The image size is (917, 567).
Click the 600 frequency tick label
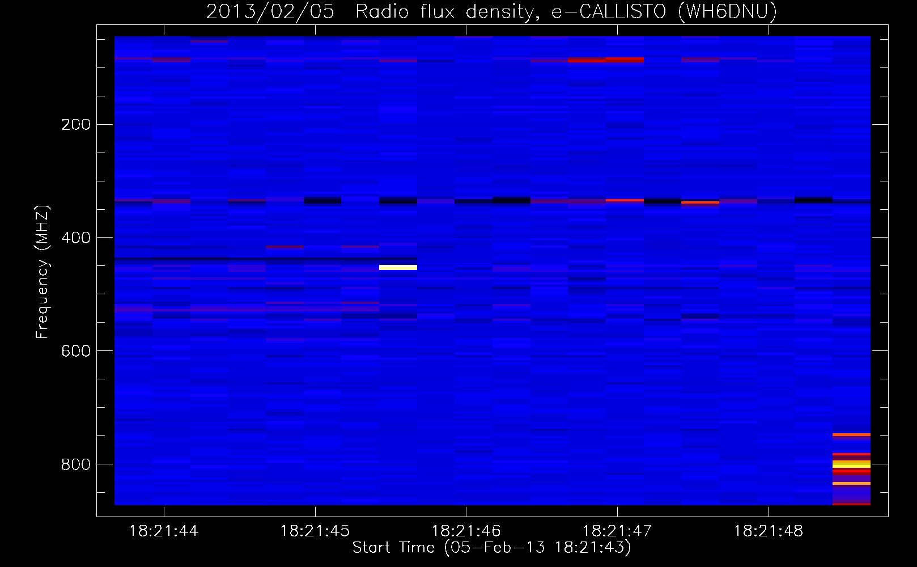(x=76, y=351)
